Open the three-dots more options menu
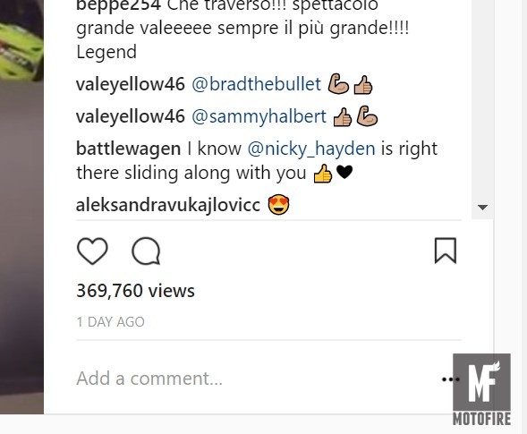Screen dimensions: 527x434 [x=450, y=379]
